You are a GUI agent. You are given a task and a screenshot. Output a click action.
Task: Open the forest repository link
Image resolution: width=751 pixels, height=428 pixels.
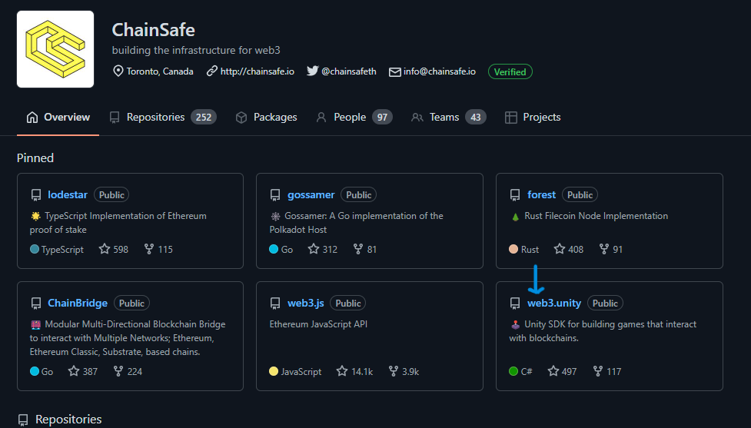pos(542,195)
